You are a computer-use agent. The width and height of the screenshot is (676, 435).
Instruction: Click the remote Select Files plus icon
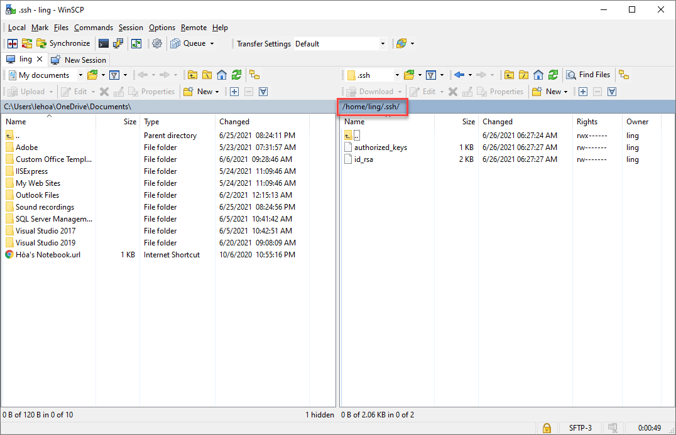583,91
